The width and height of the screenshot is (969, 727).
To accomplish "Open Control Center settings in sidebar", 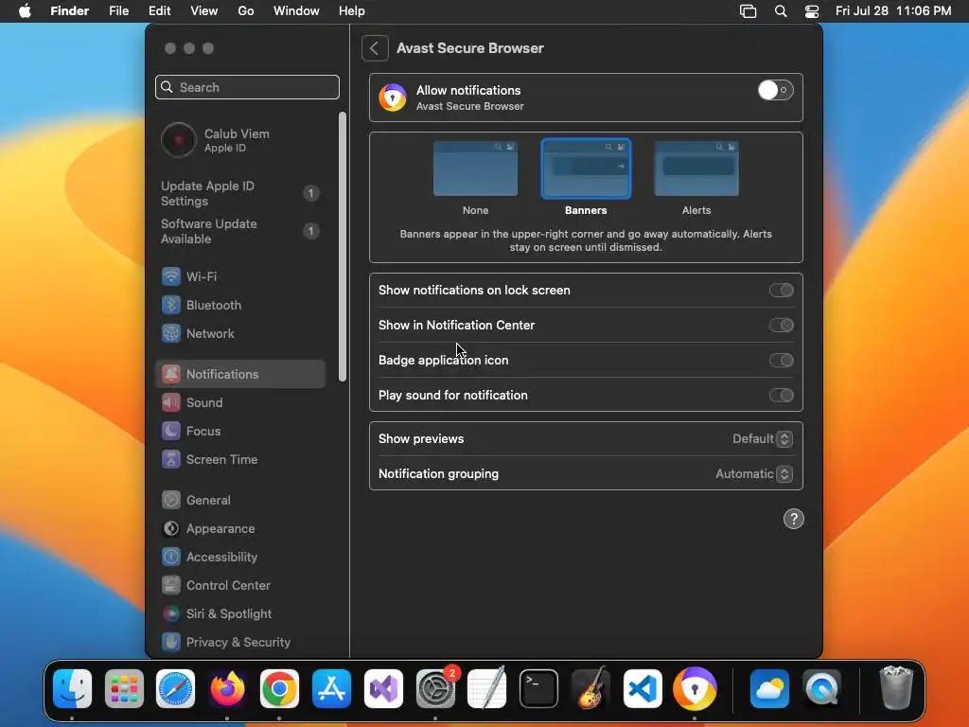I will point(239,585).
